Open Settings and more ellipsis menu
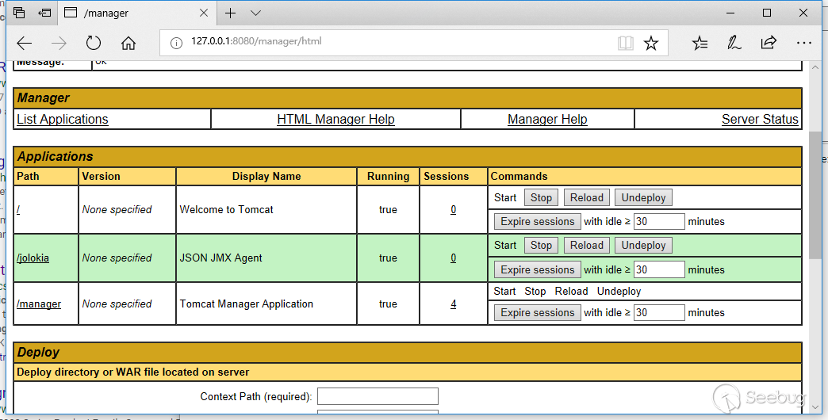The height and width of the screenshot is (420, 828). pyautogui.click(x=803, y=43)
